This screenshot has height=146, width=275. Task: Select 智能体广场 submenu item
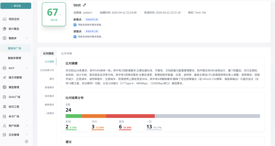pyautogui.click(x=16, y=48)
